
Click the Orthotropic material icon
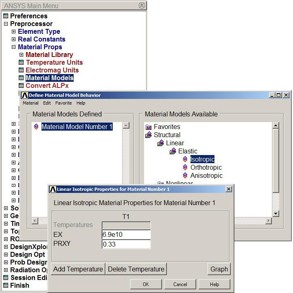(186, 168)
